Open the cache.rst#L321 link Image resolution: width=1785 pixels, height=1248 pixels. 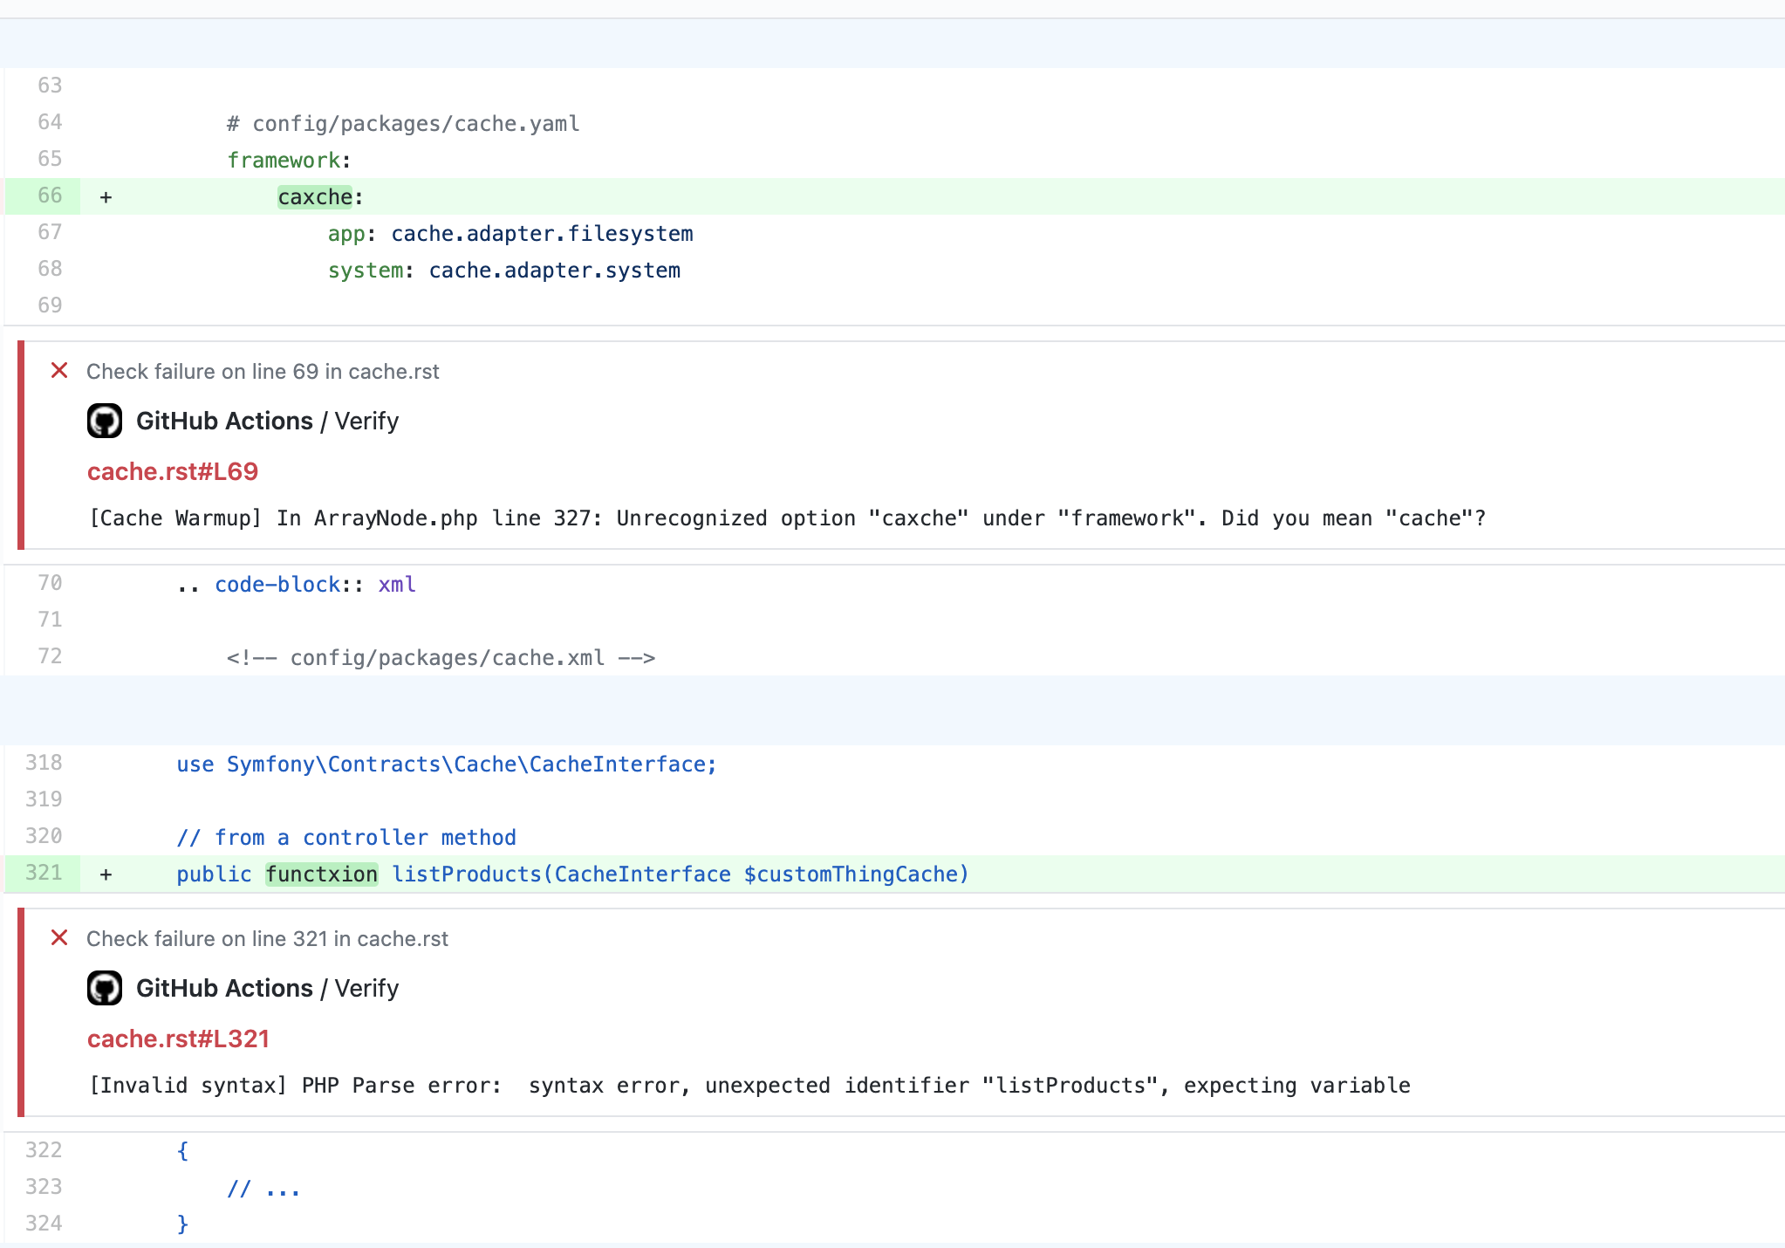point(178,1039)
